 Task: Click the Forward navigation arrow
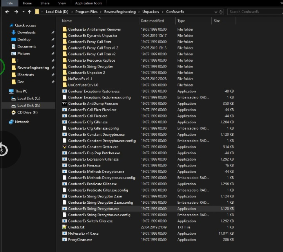coord(16,12)
